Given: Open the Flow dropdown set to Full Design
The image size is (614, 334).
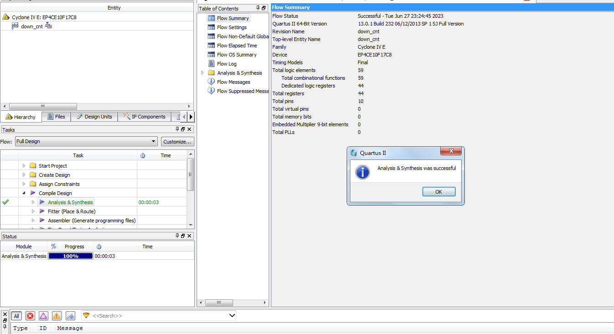Looking at the screenshot, I should pyautogui.click(x=86, y=142).
